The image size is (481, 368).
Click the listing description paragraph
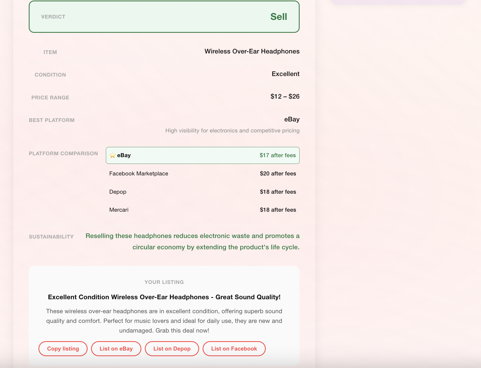[164, 321]
